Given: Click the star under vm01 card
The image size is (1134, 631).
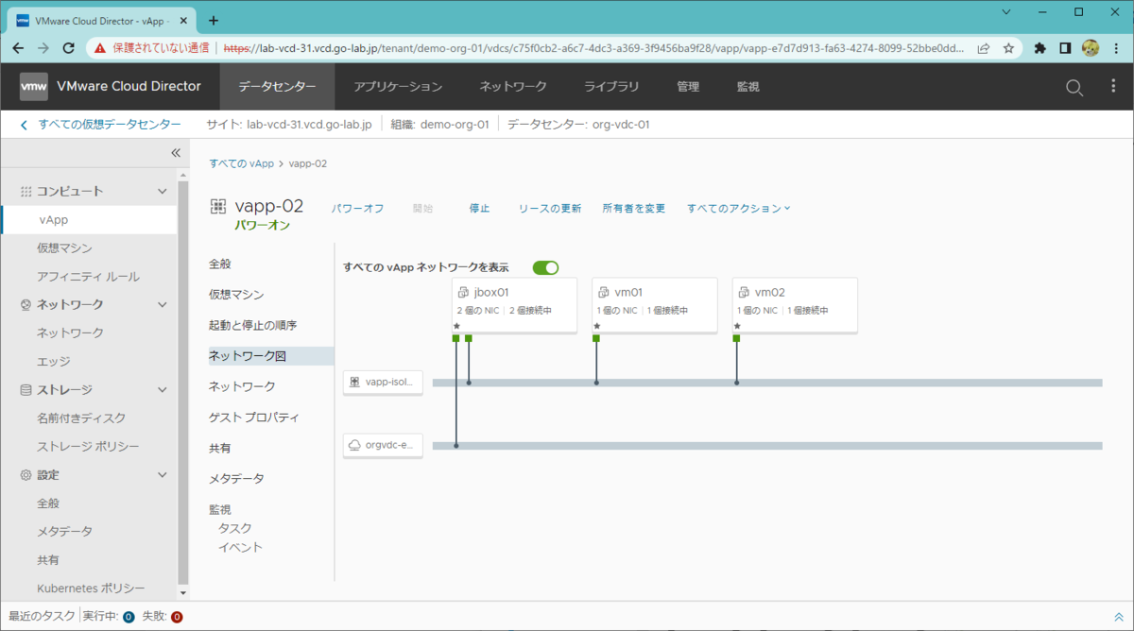Looking at the screenshot, I should pyautogui.click(x=596, y=326).
